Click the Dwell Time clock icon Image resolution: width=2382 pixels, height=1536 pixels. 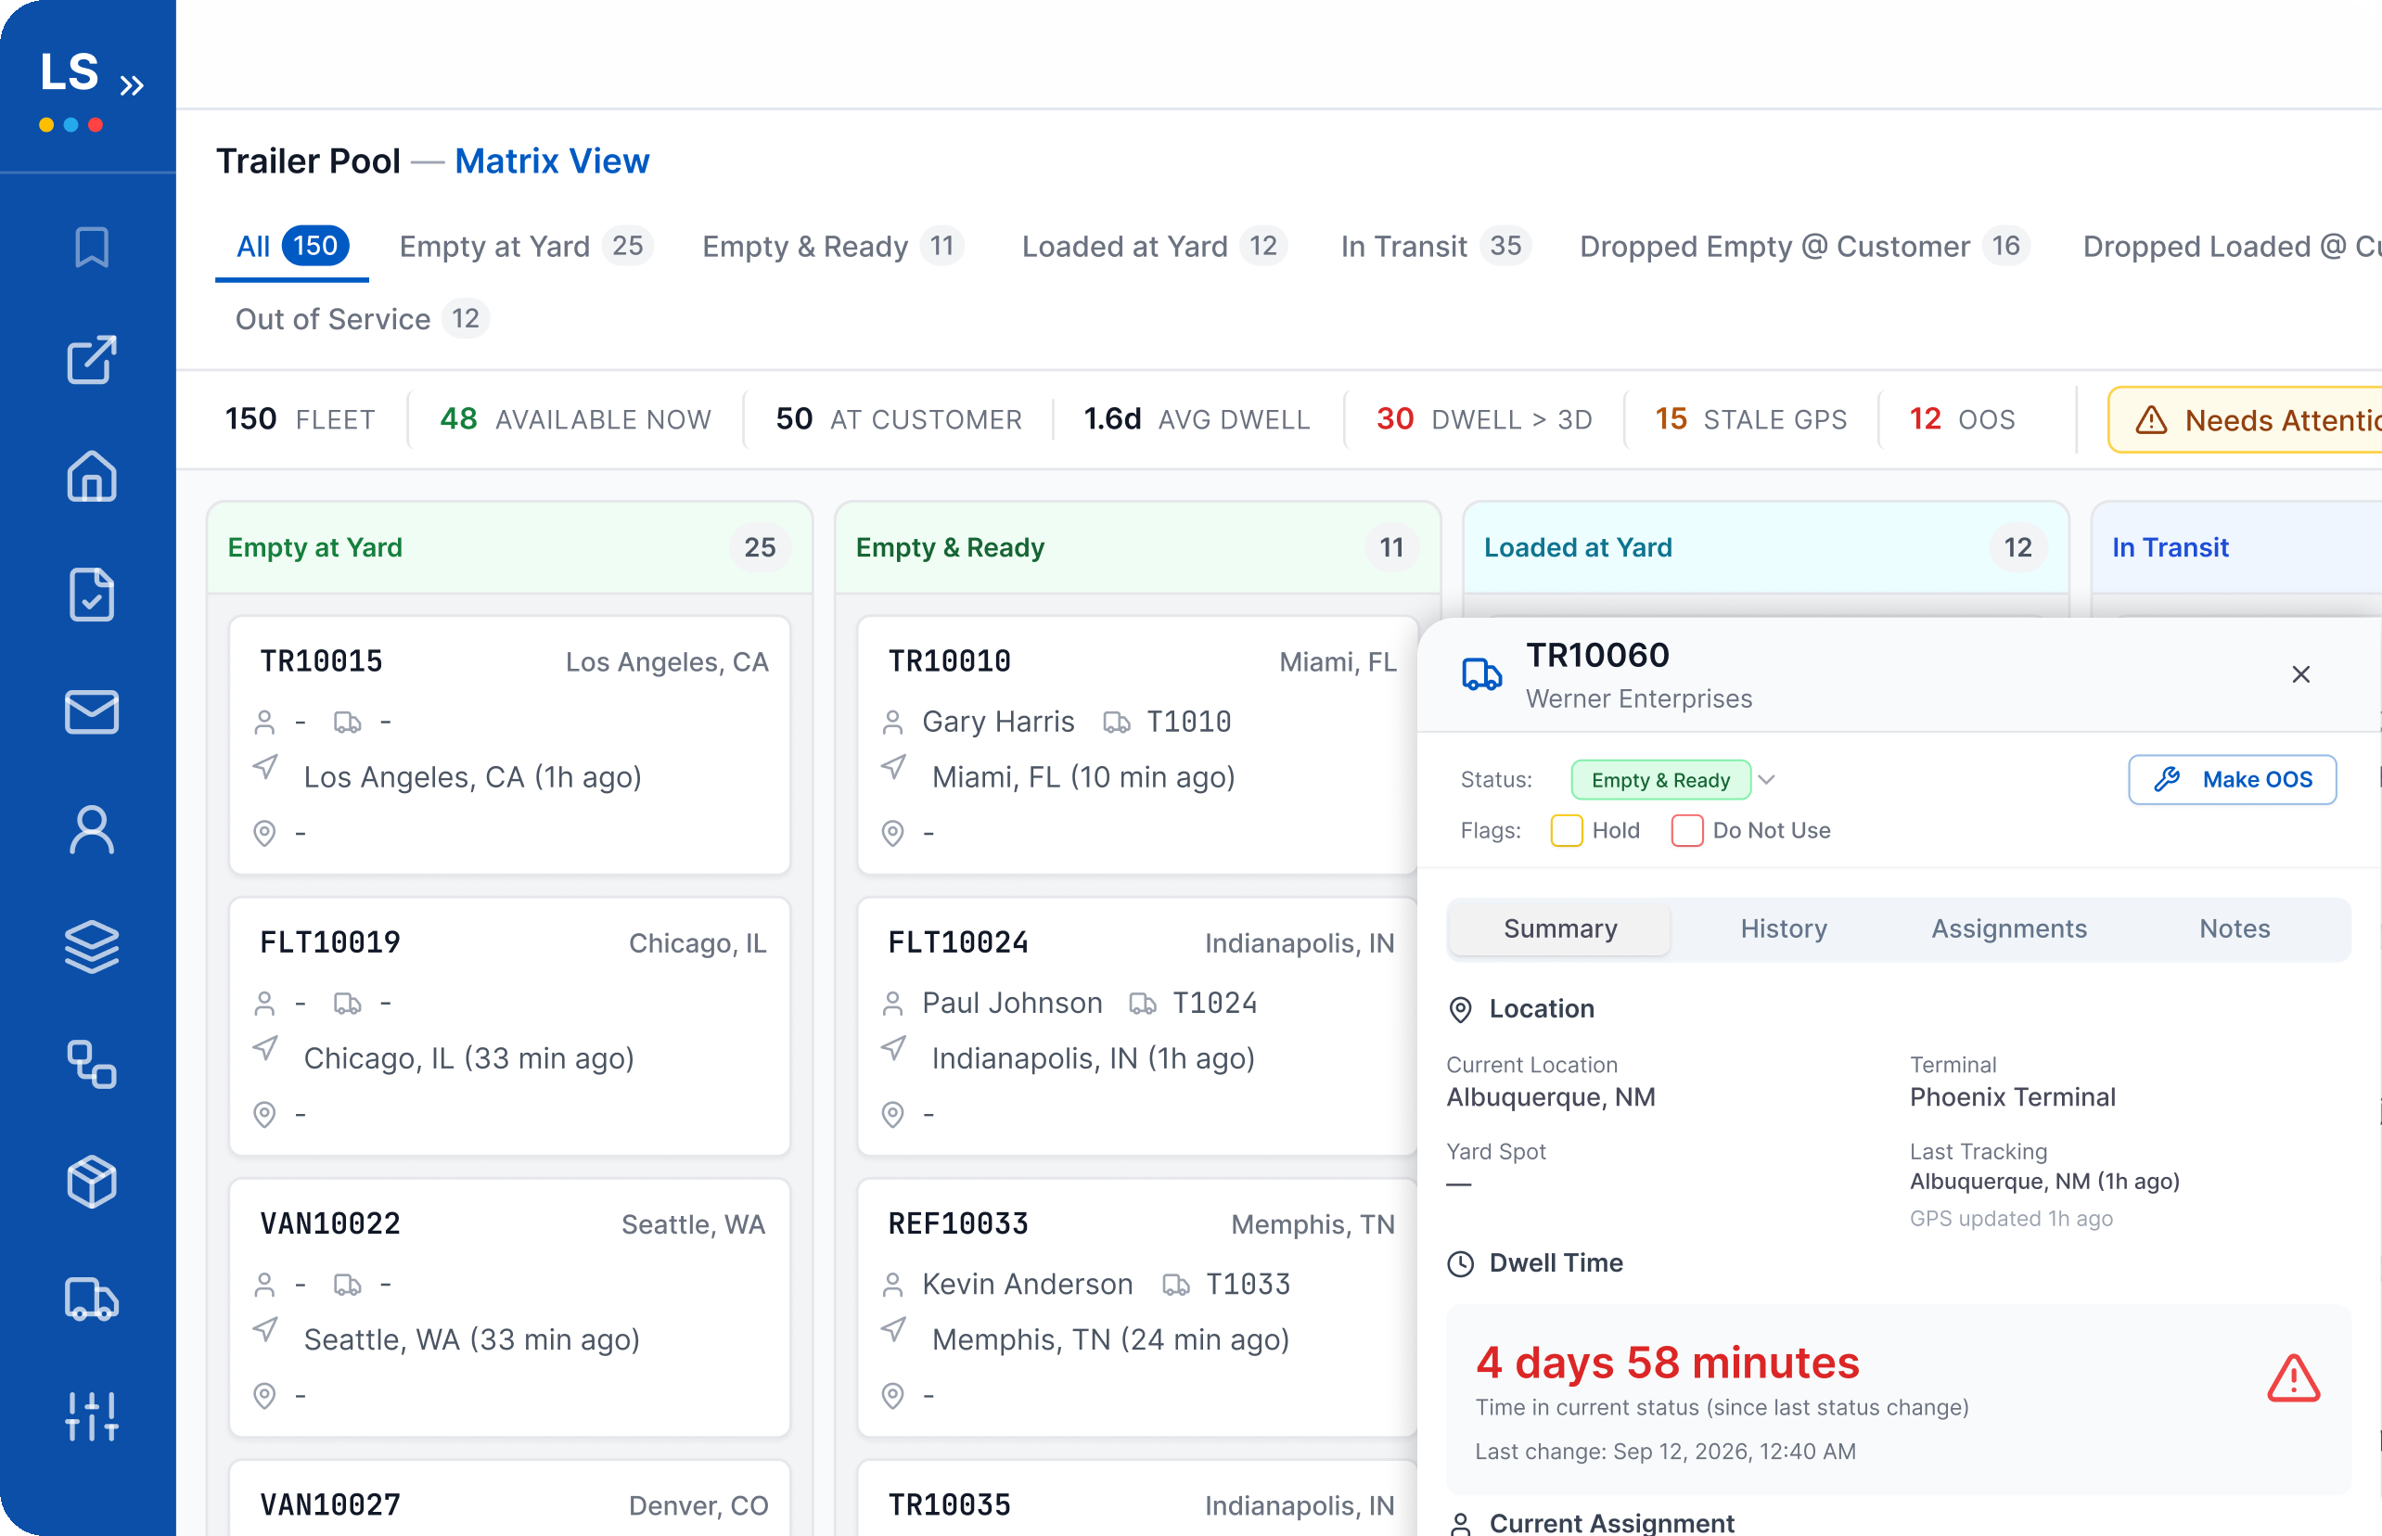click(1460, 1263)
